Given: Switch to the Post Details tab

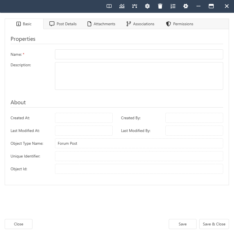Looking at the screenshot, I should coord(63,24).
